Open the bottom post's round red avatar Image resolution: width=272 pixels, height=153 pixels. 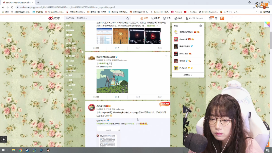(x=91, y=107)
